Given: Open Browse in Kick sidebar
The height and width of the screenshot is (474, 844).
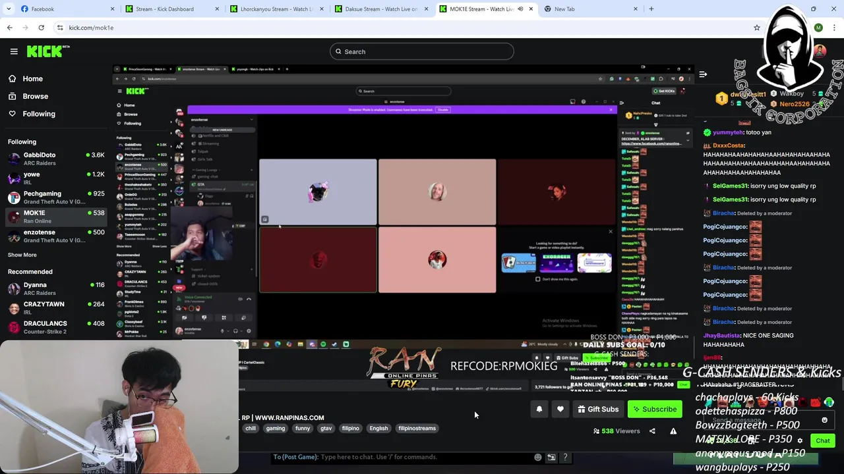Looking at the screenshot, I should [x=35, y=96].
